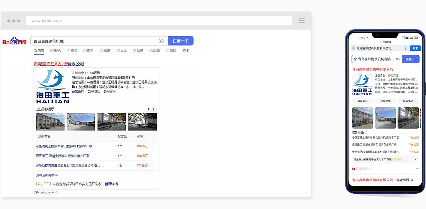
Task: Click the camera icon for image search
Action: click(x=161, y=41)
